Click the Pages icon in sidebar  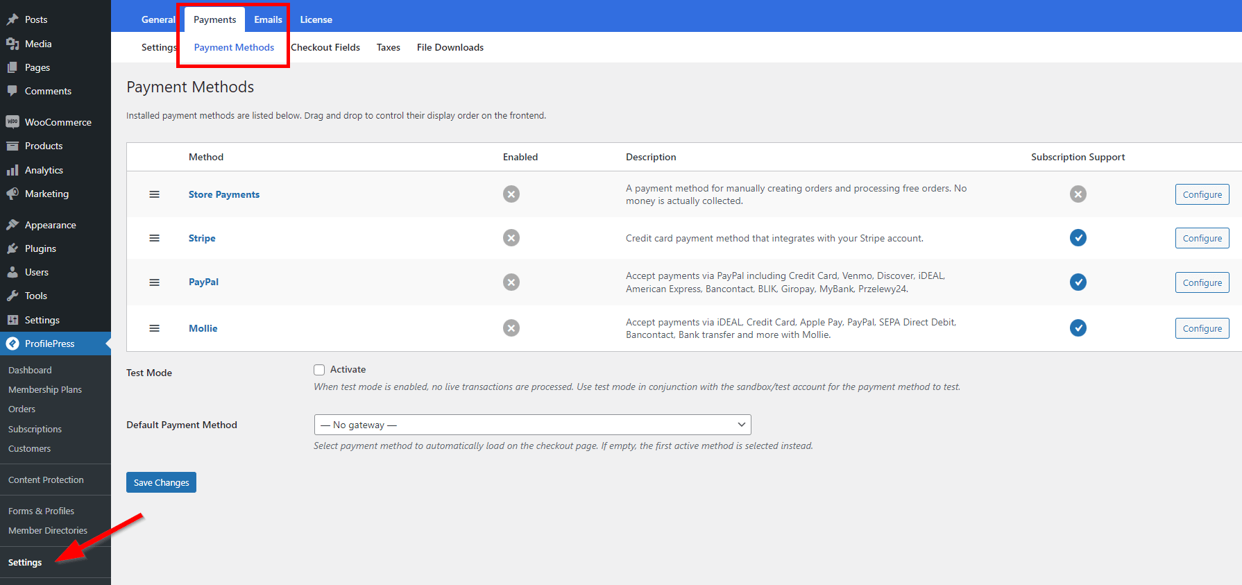click(12, 67)
